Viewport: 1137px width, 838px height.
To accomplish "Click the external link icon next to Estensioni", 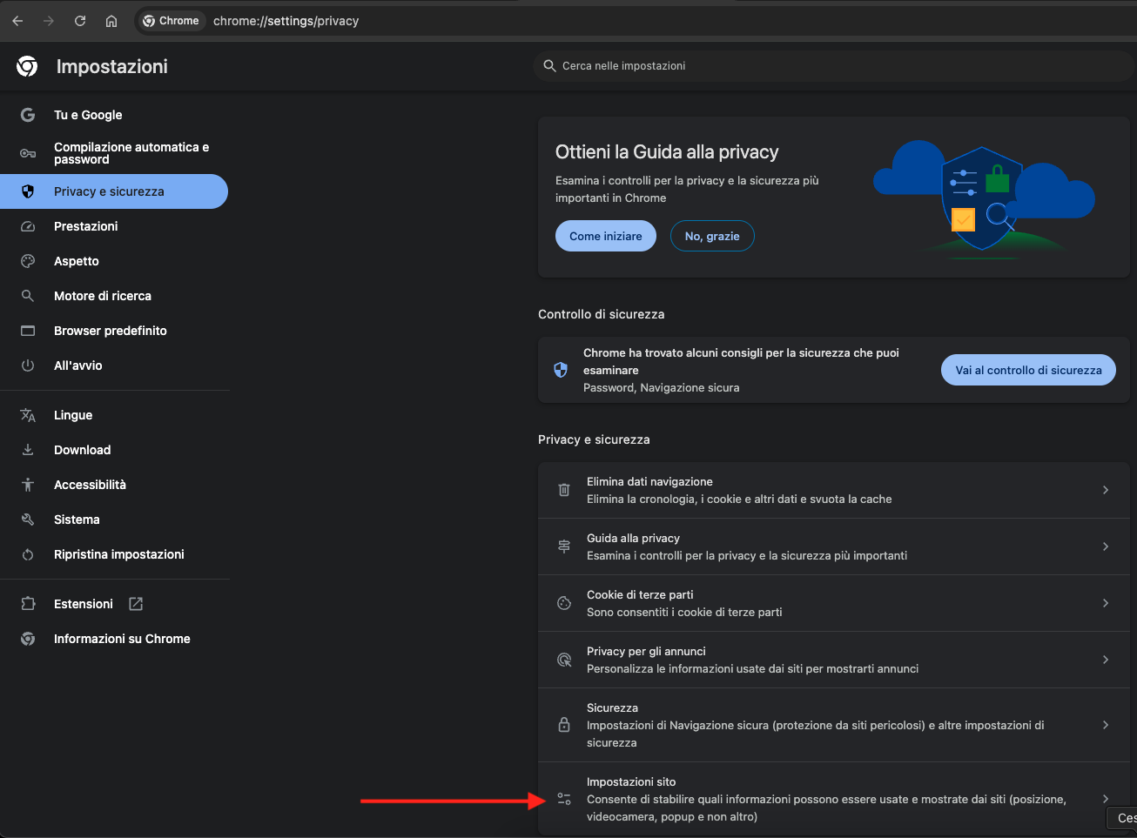I will (x=136, y=604).
